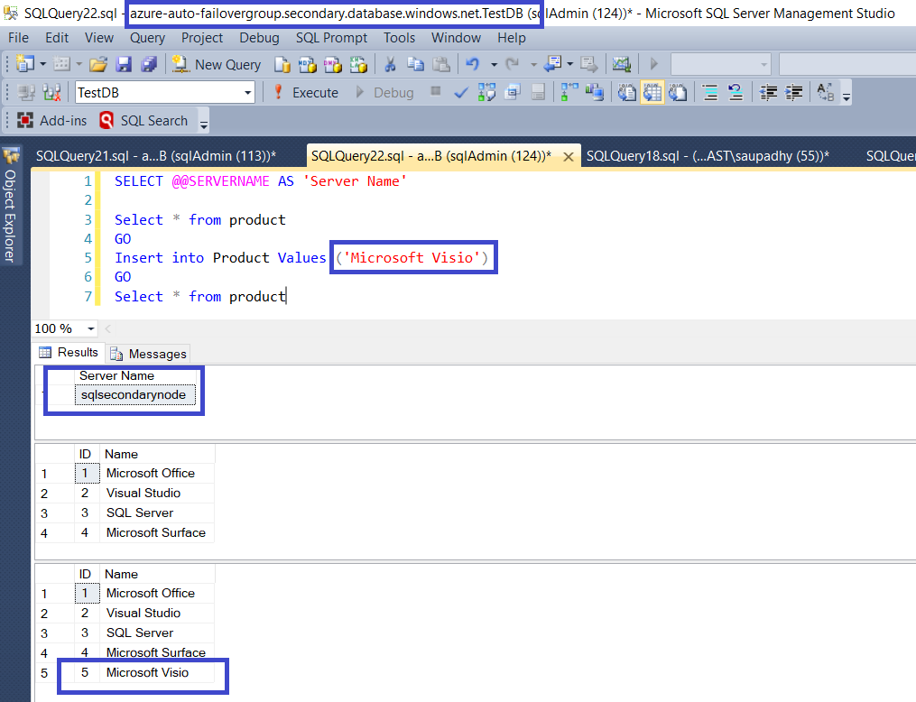Open the File menu
Viewport: 916px width, 702px height.
pyautogui.click(x=19, y=37)
